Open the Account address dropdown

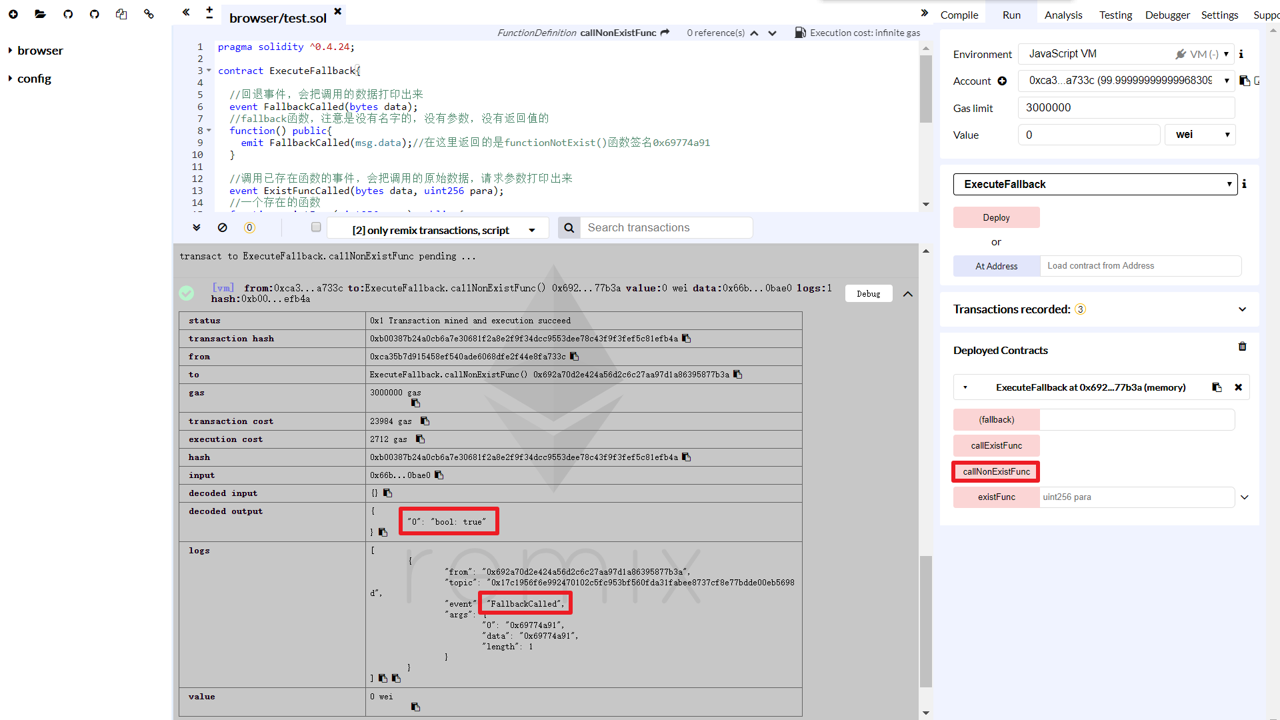pos(1126,81)
